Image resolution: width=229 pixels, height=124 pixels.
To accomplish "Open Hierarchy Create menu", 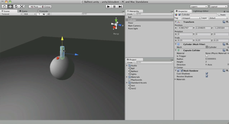I will [130, 14].
